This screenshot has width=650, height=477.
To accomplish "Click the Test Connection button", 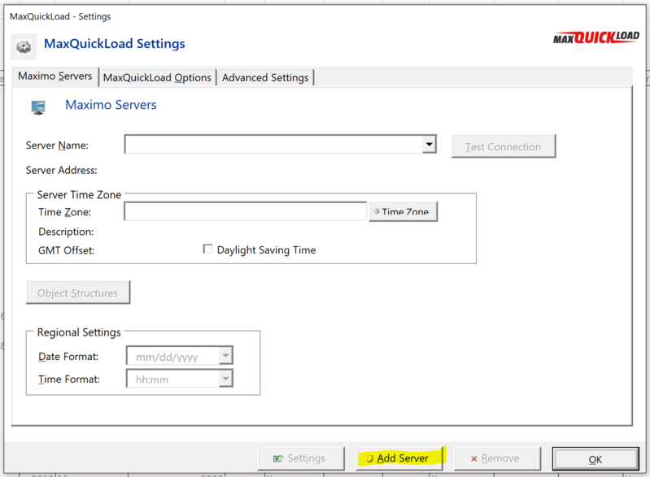I will tap(504, 146).
